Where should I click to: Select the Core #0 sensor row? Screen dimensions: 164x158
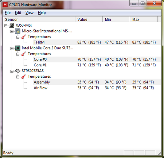97,59
